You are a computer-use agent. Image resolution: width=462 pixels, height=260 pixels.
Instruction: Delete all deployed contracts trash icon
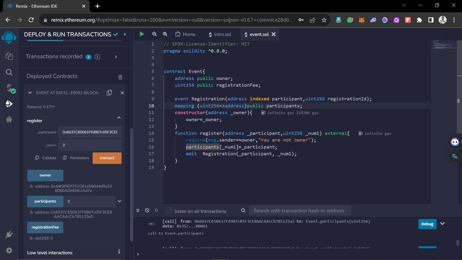point(121,77)
